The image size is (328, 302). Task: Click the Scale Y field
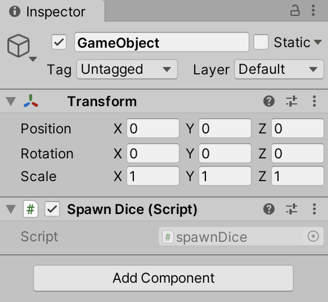point(225,176)
